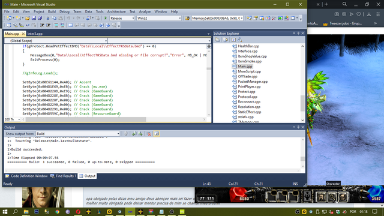Click the Solution Explorer vertical scrollbar thumb
Viewport: 384px width, 216px height.
302,103
